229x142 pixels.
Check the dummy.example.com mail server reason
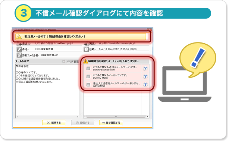pos(88,68)
